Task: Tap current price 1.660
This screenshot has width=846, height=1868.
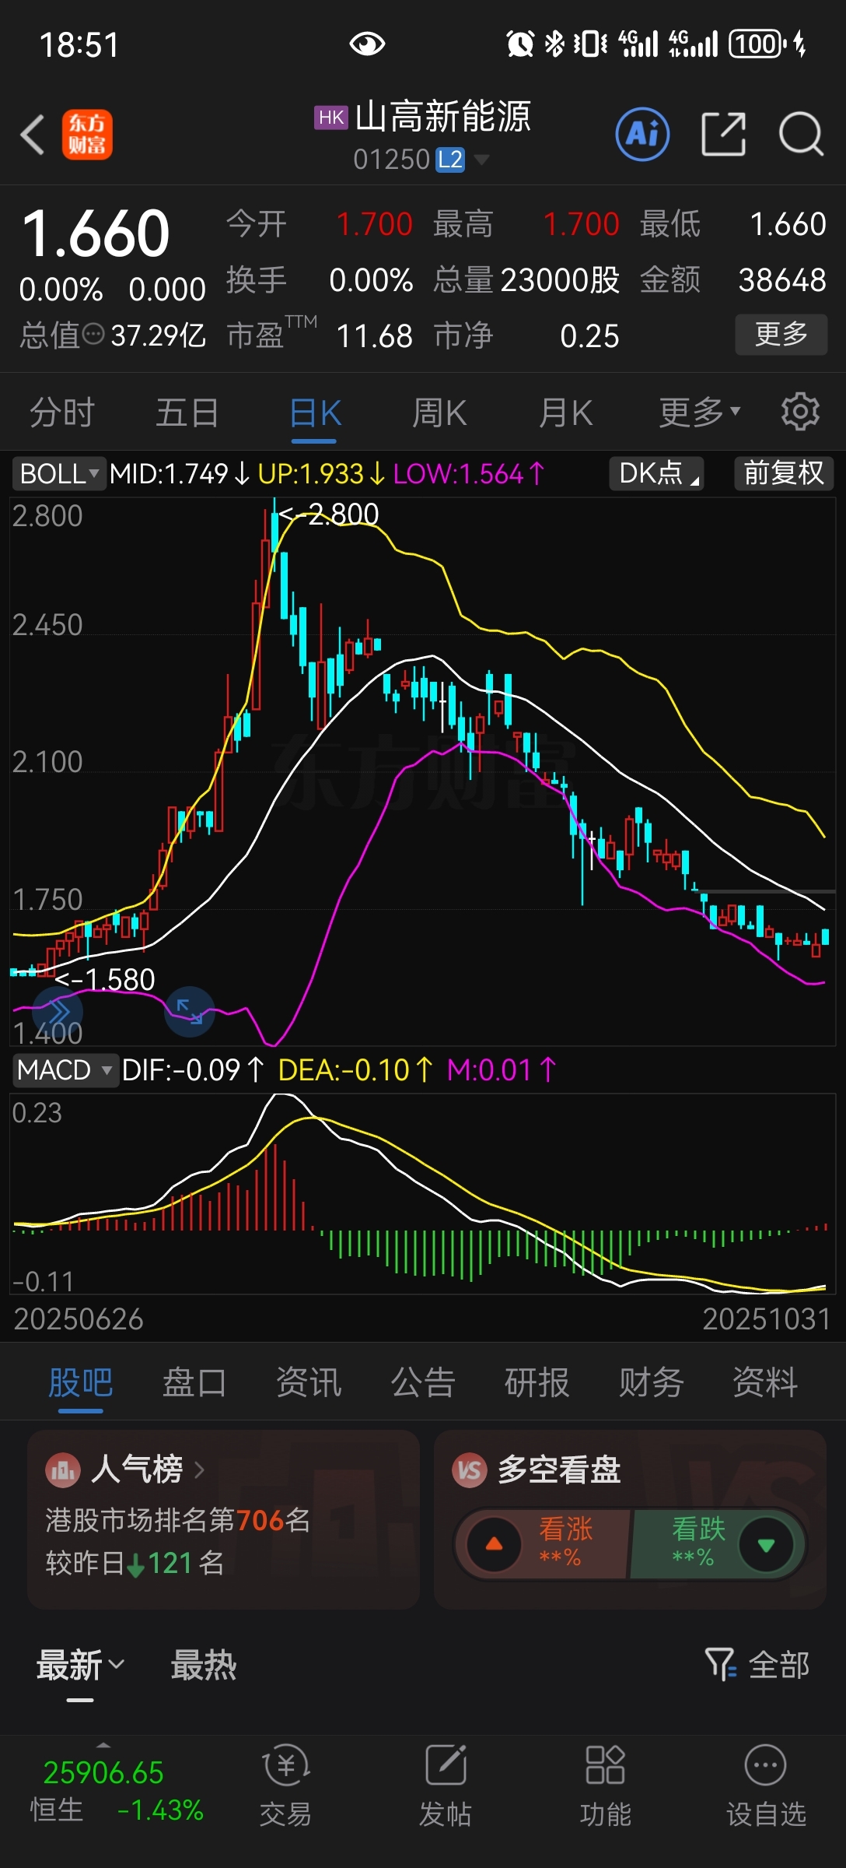Action: [x=96, y=233]
